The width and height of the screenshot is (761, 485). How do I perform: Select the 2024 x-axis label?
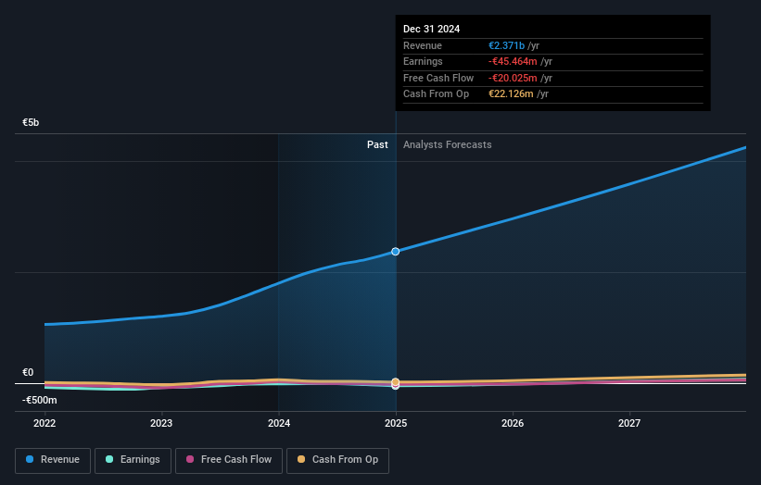[279, 424]
